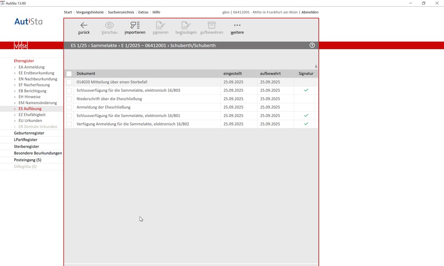Open the Extras menu
The width and height of the screenshot is (444, 266).
[143, 12]
